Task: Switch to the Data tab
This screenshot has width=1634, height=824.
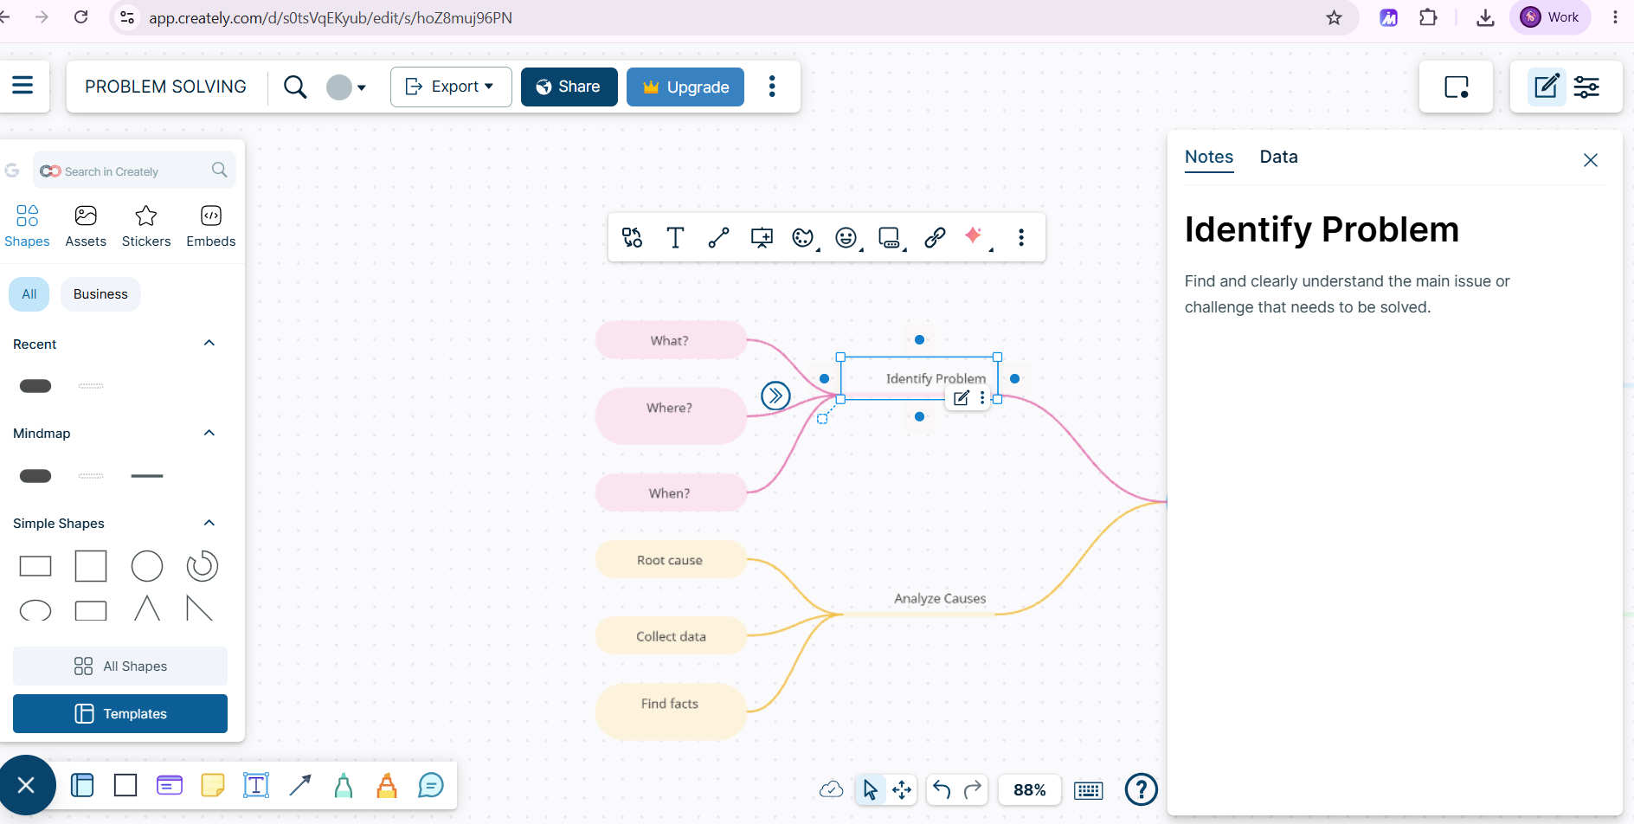Action: (1278, 157)
